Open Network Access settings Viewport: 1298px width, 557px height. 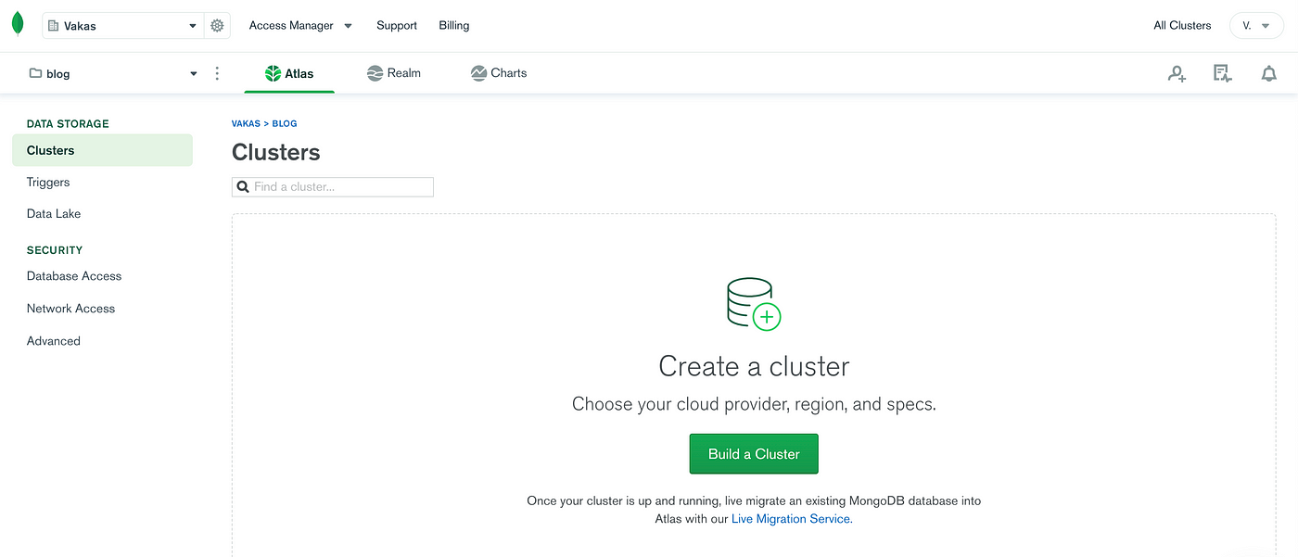point(70,309)
